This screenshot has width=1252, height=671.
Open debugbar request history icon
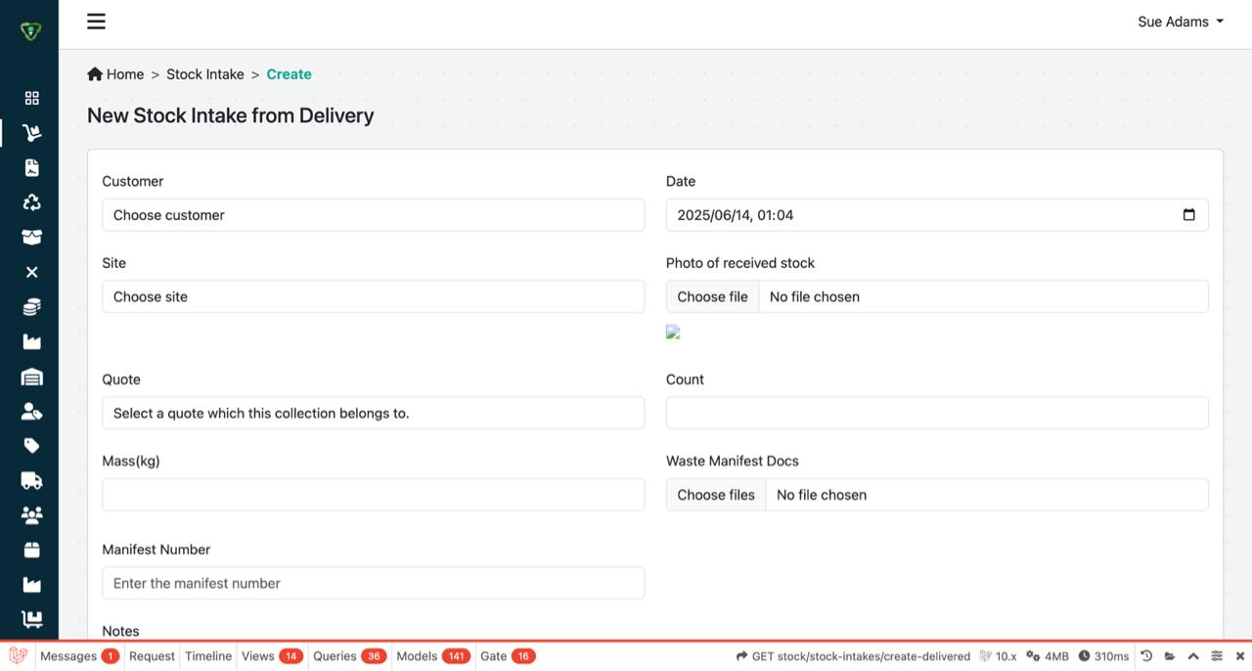[1146, 656]
